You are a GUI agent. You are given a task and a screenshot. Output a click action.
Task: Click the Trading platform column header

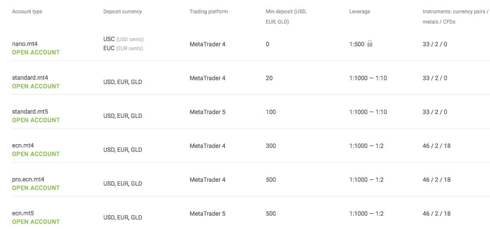pos(209,12)
